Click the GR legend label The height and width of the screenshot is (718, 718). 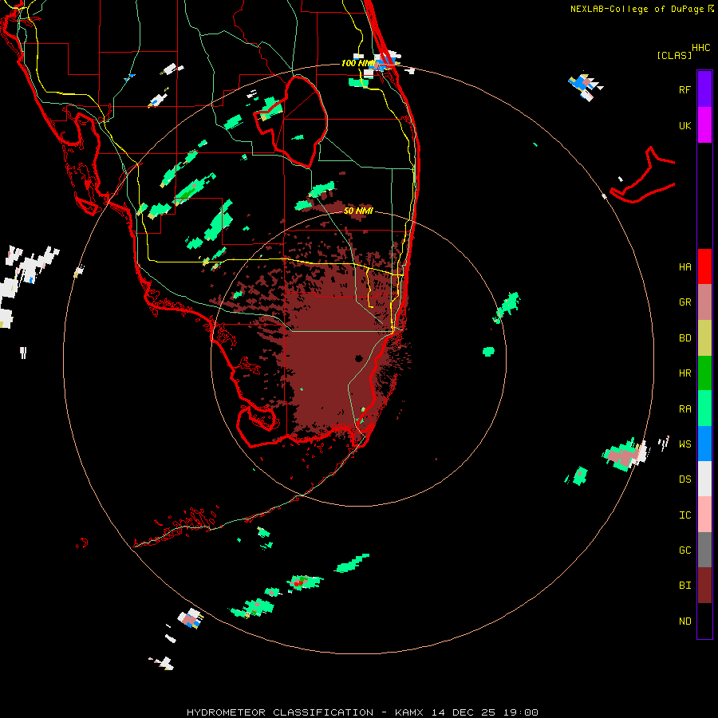click(684, 302)
